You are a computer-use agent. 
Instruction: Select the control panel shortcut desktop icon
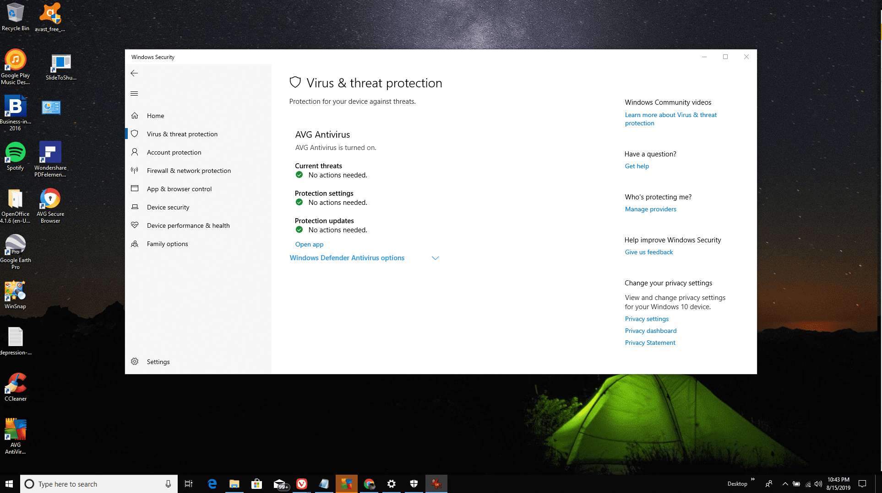(51, 107)
